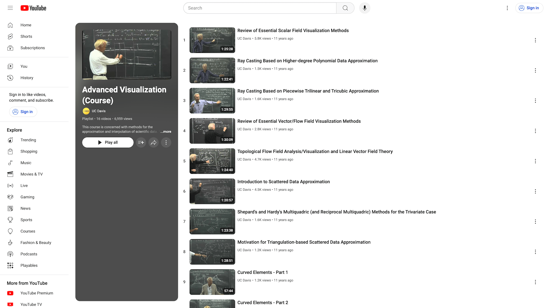
Task: Open the top-bar three-dot settings menu
Action: (x=507, y=8)
